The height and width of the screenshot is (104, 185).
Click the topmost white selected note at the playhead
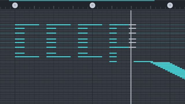132,25
